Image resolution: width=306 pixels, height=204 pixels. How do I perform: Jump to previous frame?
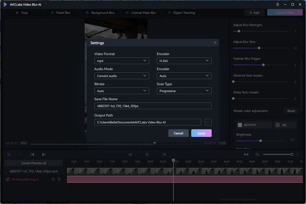(130, 155)
